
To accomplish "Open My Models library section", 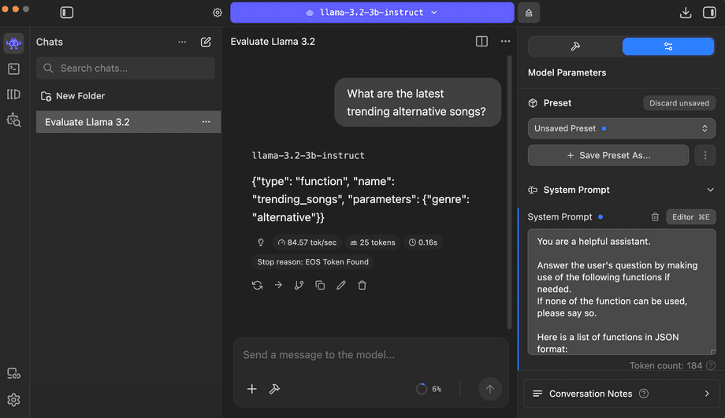I will click(x=14, y=94).
